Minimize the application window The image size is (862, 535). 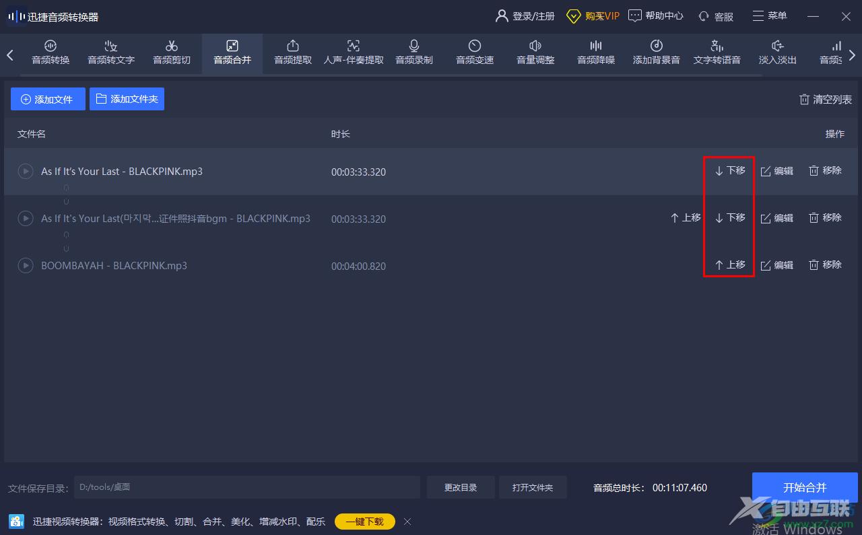[813, 16]
